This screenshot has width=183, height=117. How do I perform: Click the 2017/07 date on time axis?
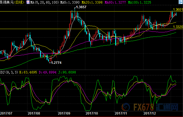pos(6,113)
